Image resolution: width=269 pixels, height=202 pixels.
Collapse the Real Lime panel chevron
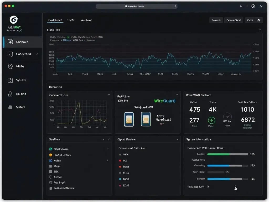pyautogui.click(x=177, y=95)
